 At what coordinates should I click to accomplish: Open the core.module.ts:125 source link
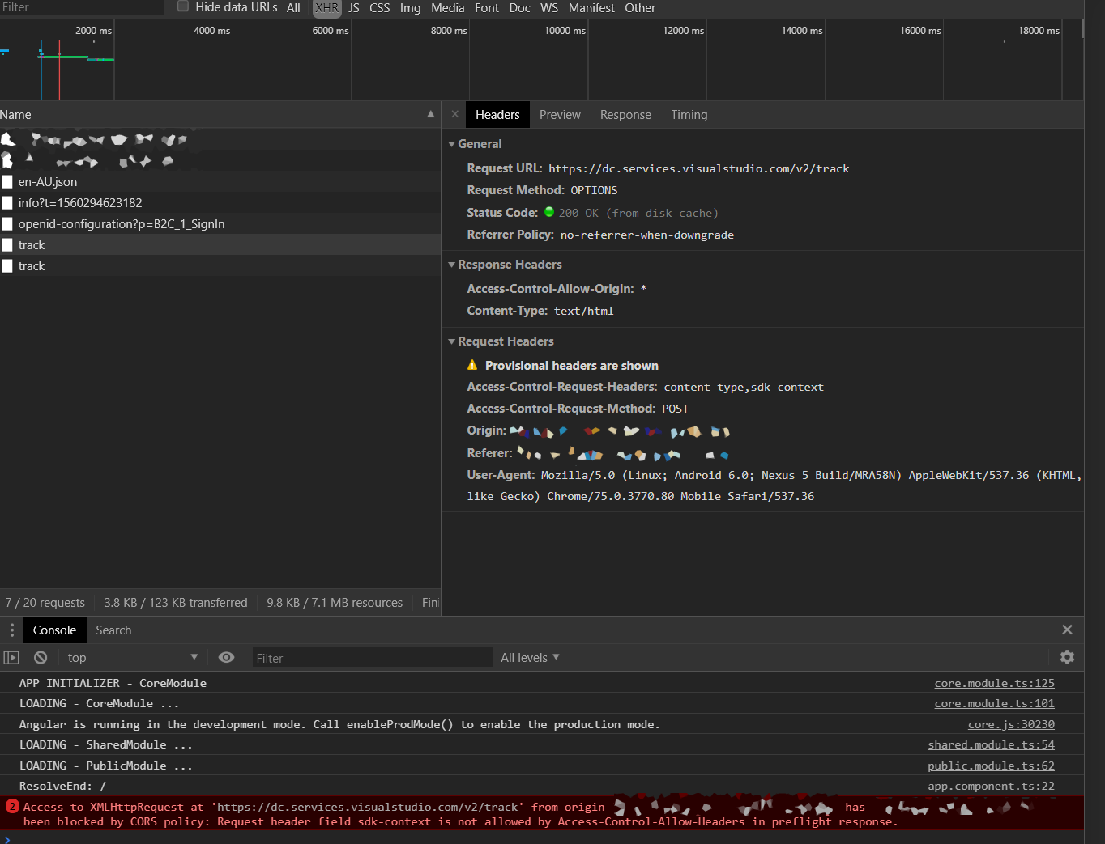[994, 683]
